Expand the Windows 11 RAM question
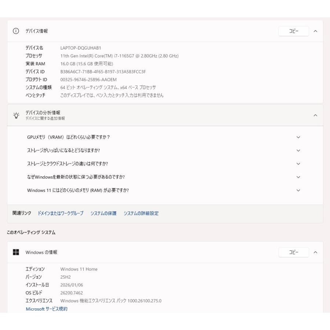 (x=299, y=190)
